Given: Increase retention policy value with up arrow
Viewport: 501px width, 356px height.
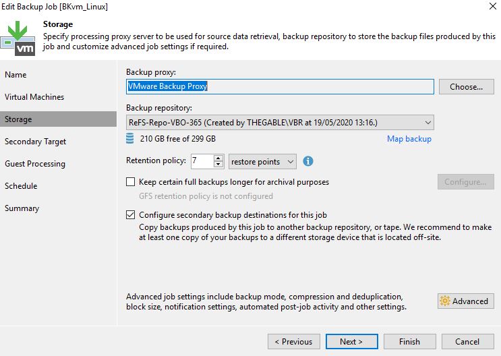Looking at the screenshot, I should (218, 158).
